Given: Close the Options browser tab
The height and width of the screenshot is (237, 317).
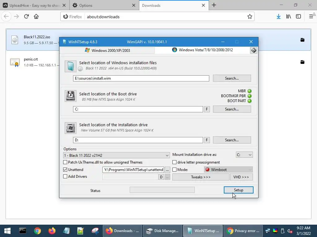Looking at the screenshot, I should pyautogui.click(x=134, y=6).
